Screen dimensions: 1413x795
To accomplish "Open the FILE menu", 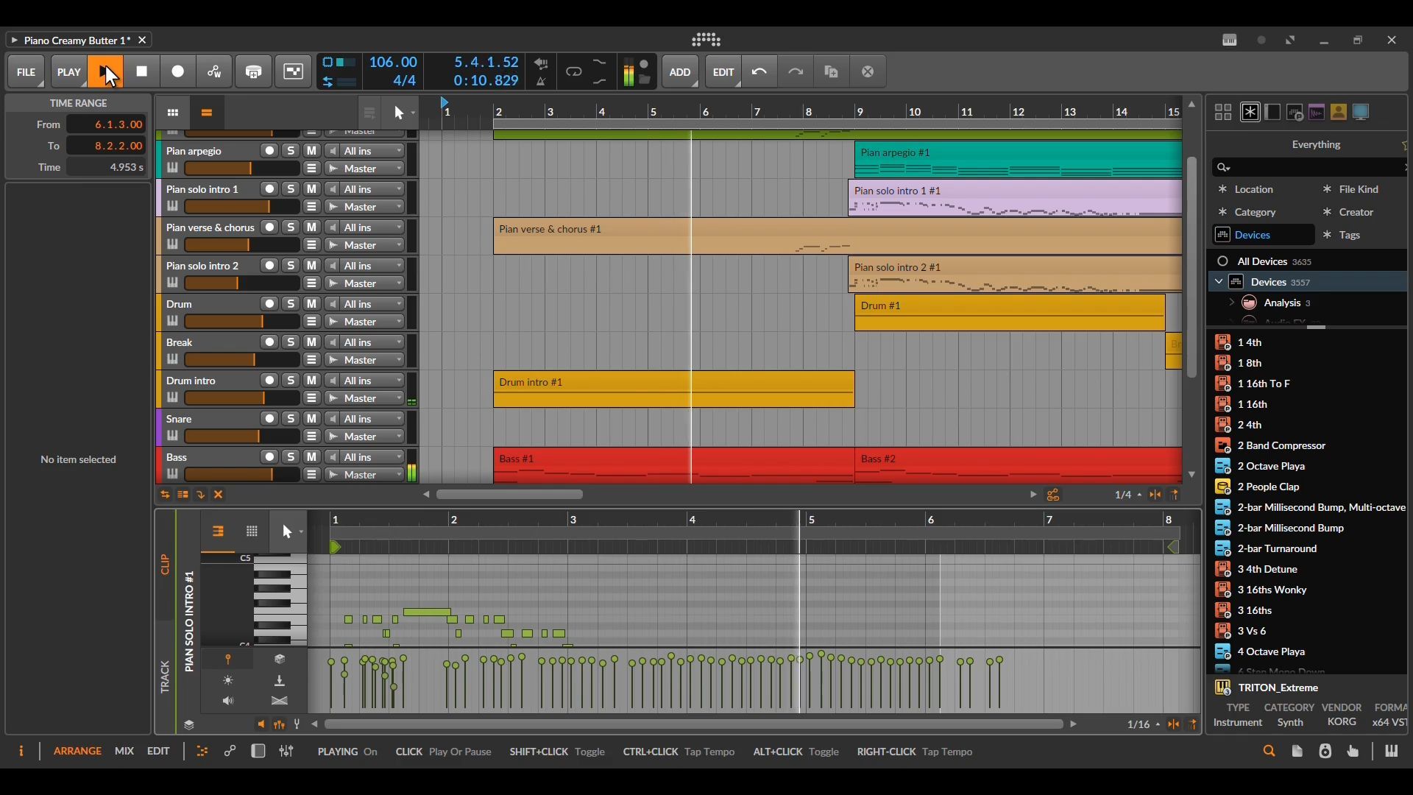I will coord(26,71).
